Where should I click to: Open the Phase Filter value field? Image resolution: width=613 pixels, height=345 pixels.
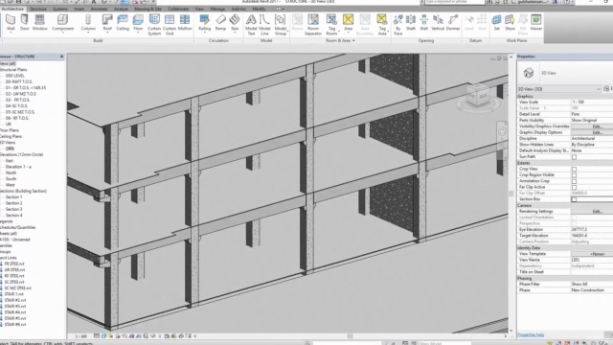(592, 284)
